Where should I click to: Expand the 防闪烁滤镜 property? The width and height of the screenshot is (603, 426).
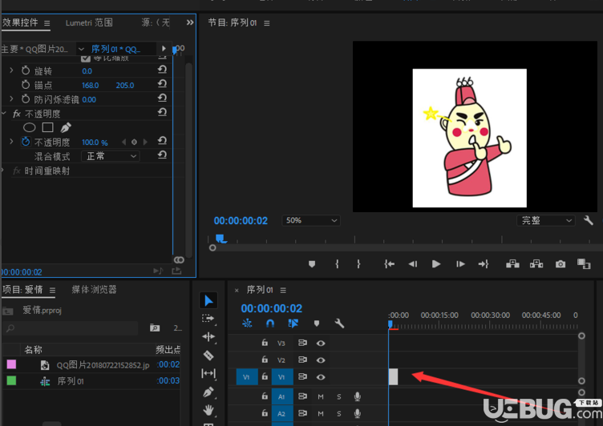coord(11,99)
